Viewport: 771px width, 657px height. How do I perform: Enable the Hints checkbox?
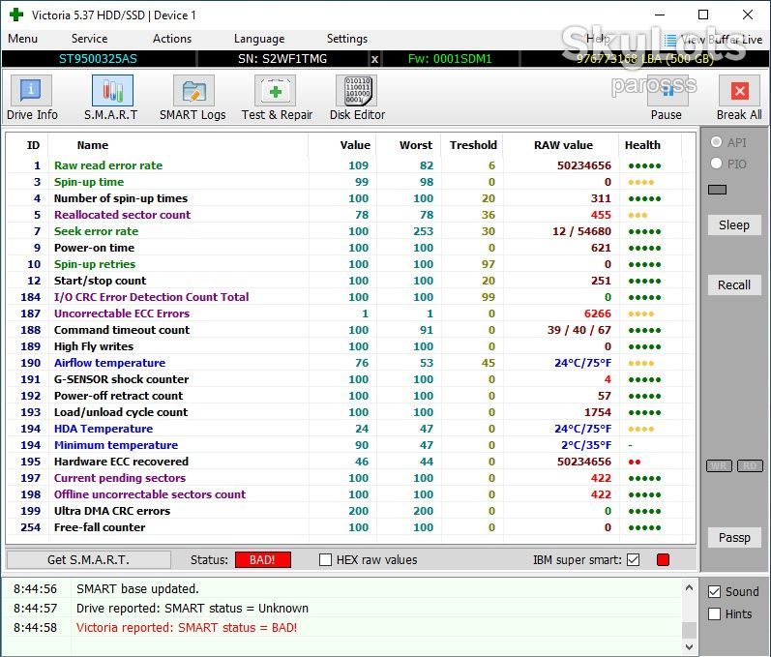coord(715,613)
